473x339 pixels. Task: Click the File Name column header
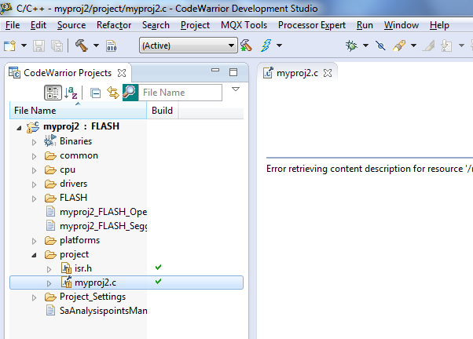78,111
